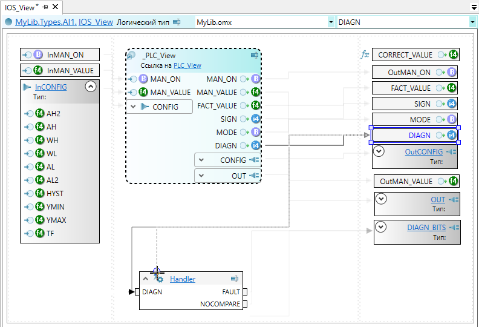Expand the DIAGN_BITS group
This screenshot has height=327, width=479.
coord(379,228)
